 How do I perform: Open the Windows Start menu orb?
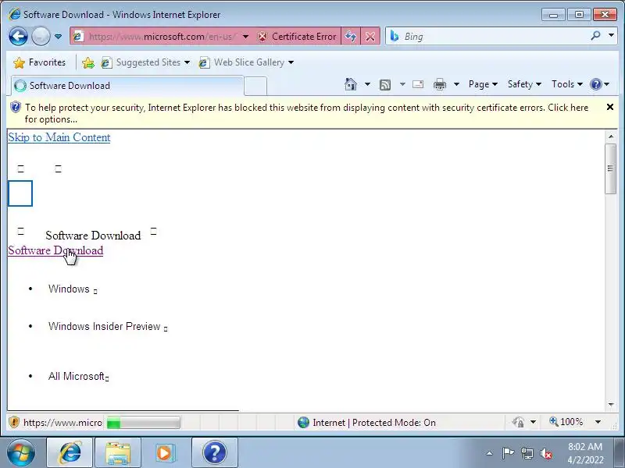(20, 453)
